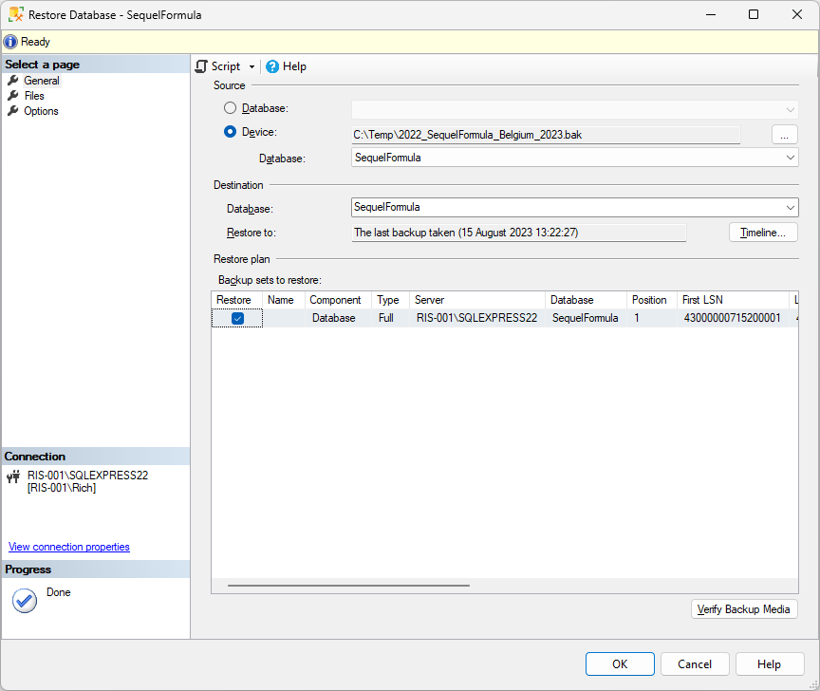
Task: Click the 'Database' component cell in the row
Action: point(338,318)
